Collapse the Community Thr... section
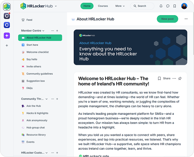 point(47,99)
